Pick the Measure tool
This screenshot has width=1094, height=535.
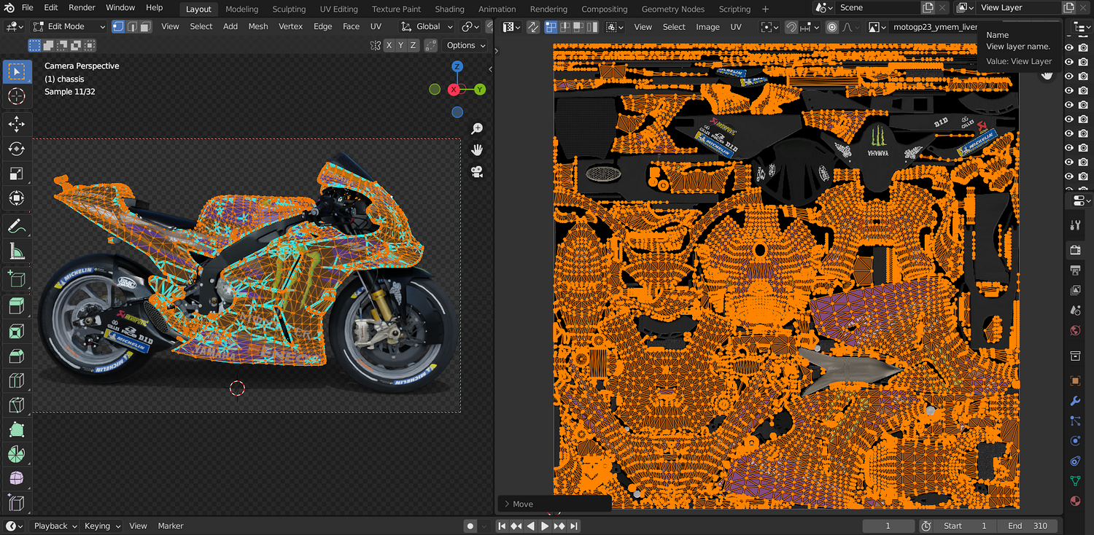point(16,252)
